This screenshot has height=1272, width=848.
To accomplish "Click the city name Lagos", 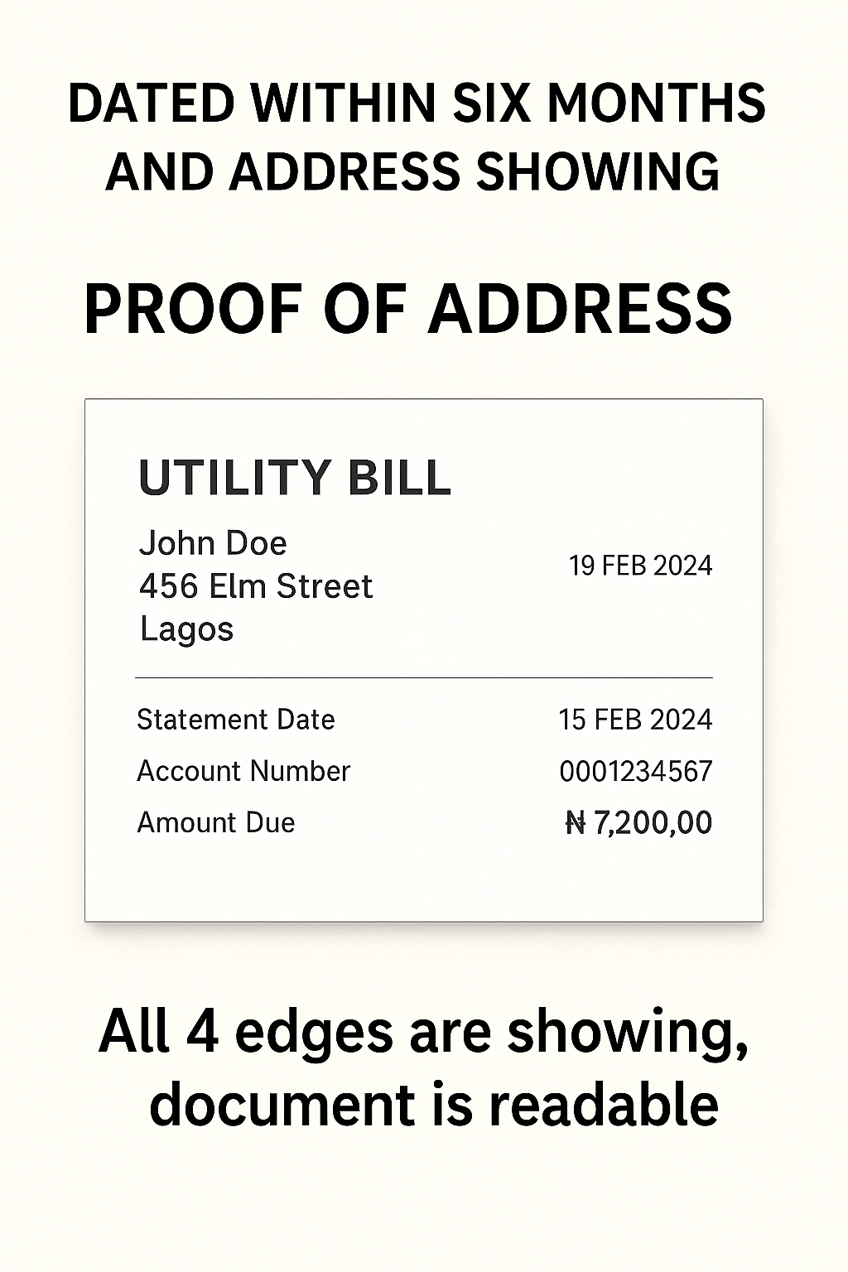I will coord(187,629).
